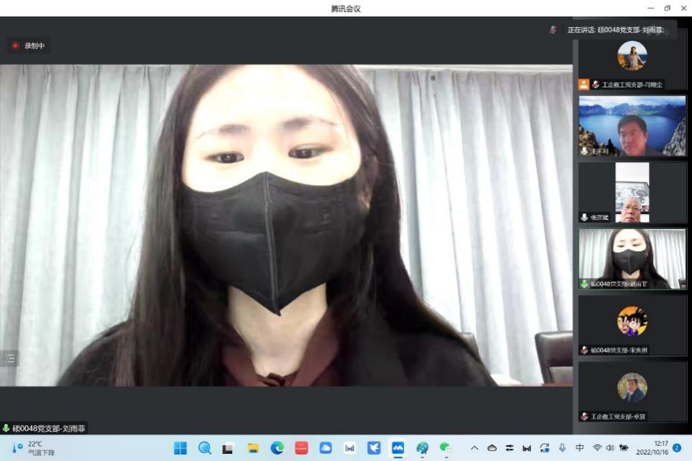Select the masked woman thumbnail in sidebar

click(x=632, y=259)
